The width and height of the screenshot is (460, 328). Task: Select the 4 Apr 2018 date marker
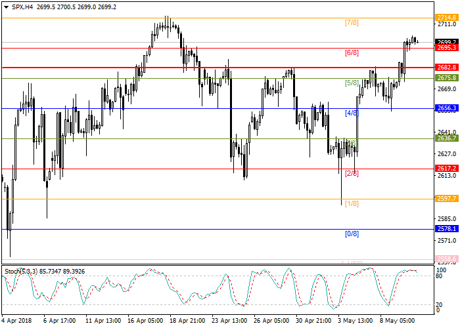point(16,321)
